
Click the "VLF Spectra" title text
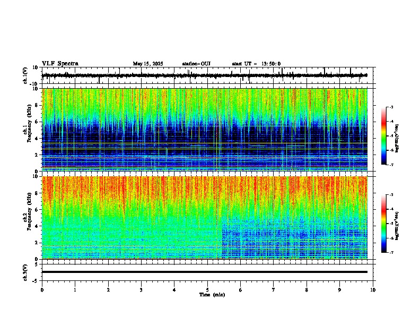click(x=60, y=64)
